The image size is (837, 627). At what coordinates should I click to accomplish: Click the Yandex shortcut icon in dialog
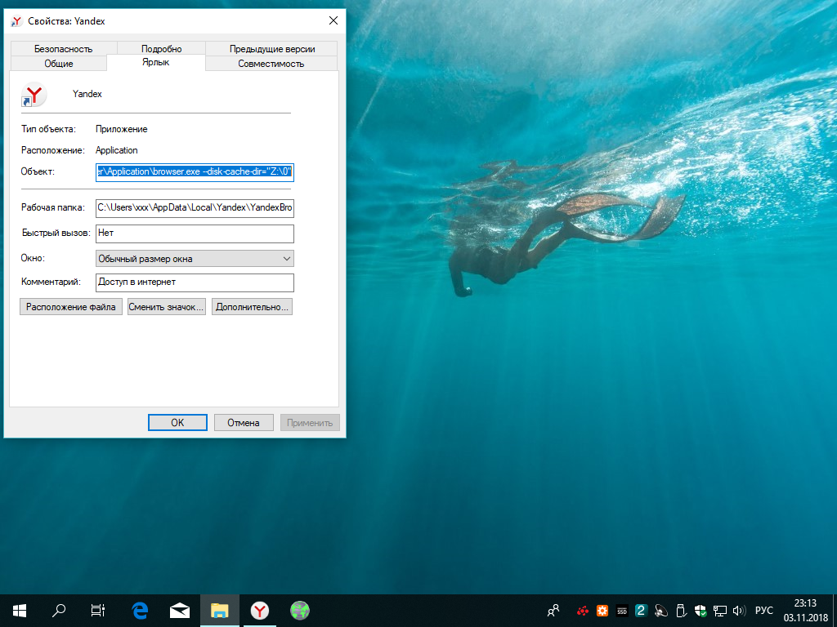tap(34, 95)
